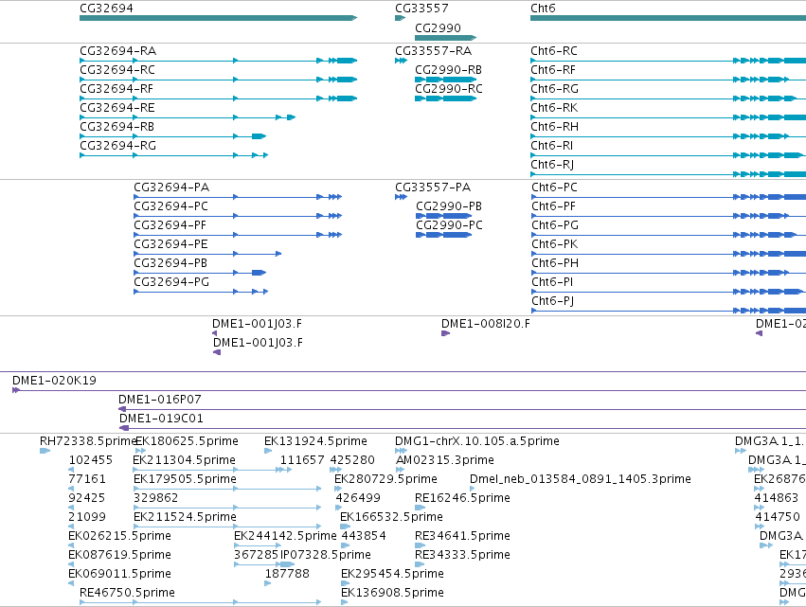Select the Cht6 gene bar

tap(669, 18)
